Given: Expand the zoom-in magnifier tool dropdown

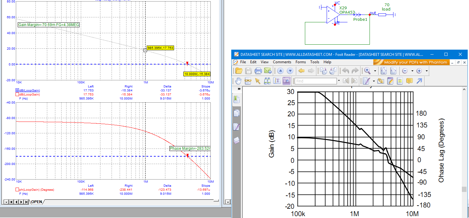Looking at the screenshot, I should coord(375,71).
